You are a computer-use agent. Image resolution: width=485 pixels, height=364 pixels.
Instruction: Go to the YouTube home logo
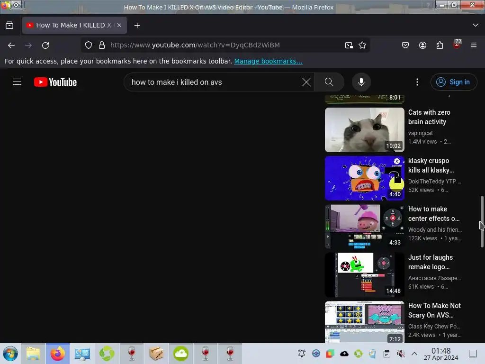[55, 82]
